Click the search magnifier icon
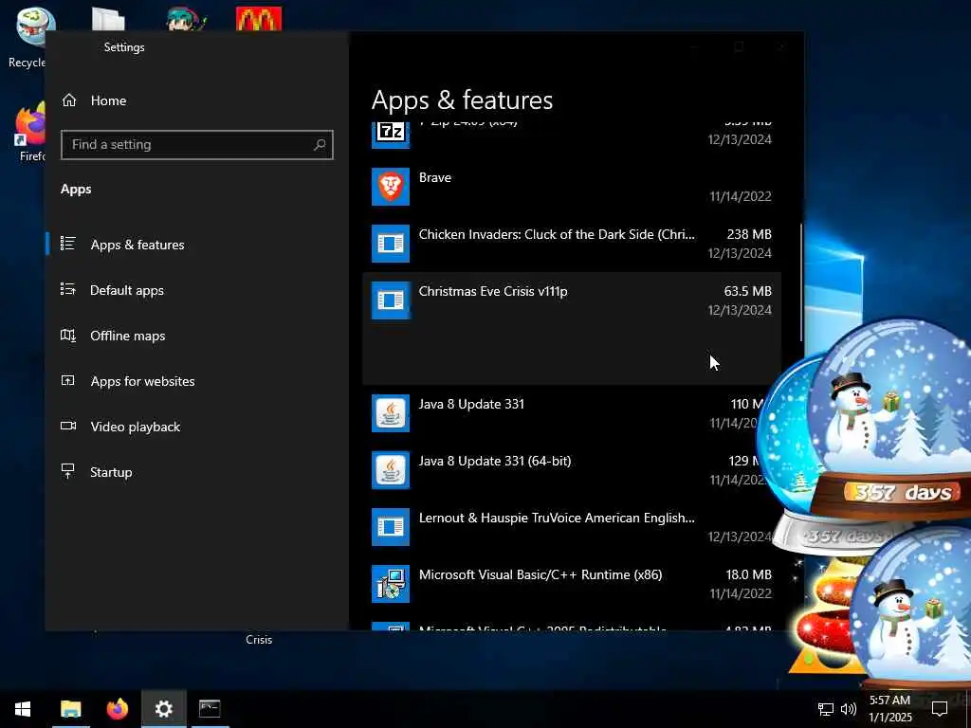 click(320, 144)
